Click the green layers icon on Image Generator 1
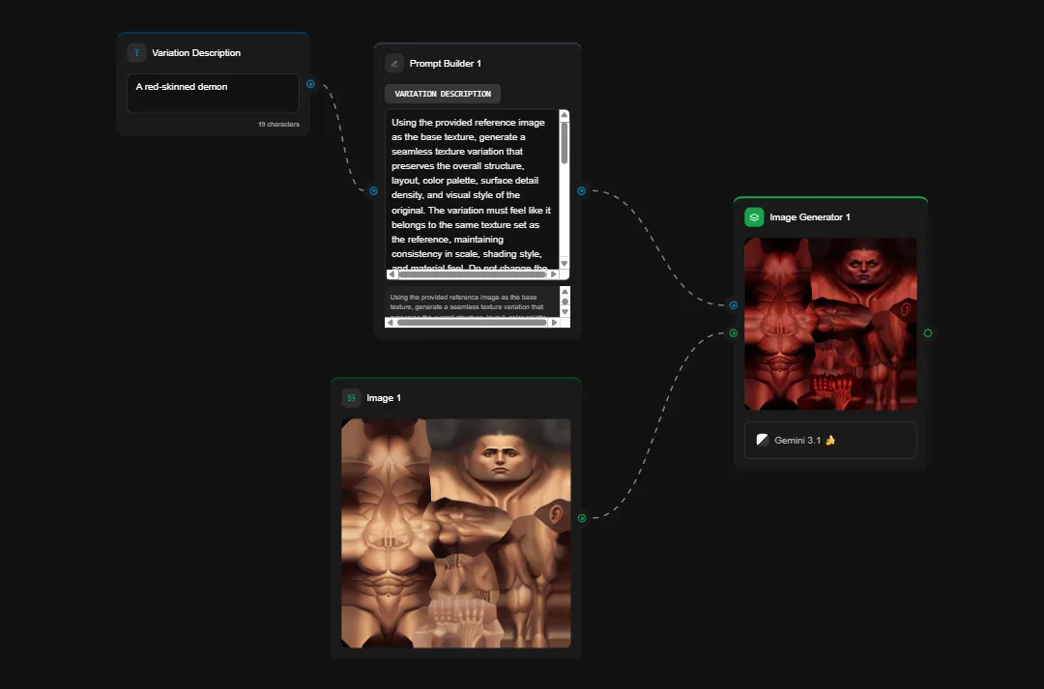 (754, 217)
